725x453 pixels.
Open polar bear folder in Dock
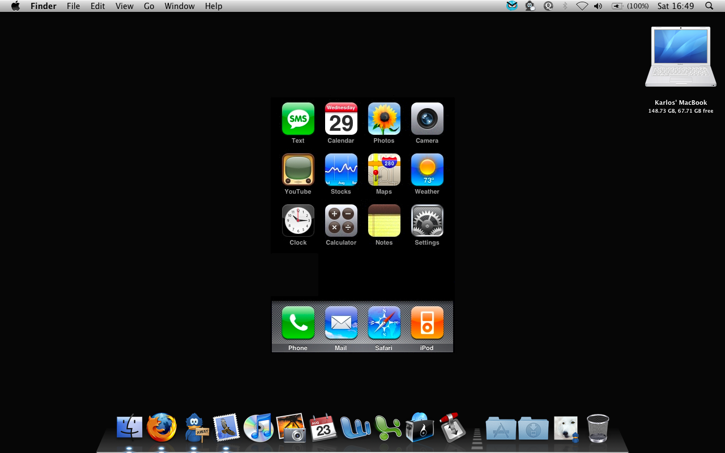coord(566,429)
